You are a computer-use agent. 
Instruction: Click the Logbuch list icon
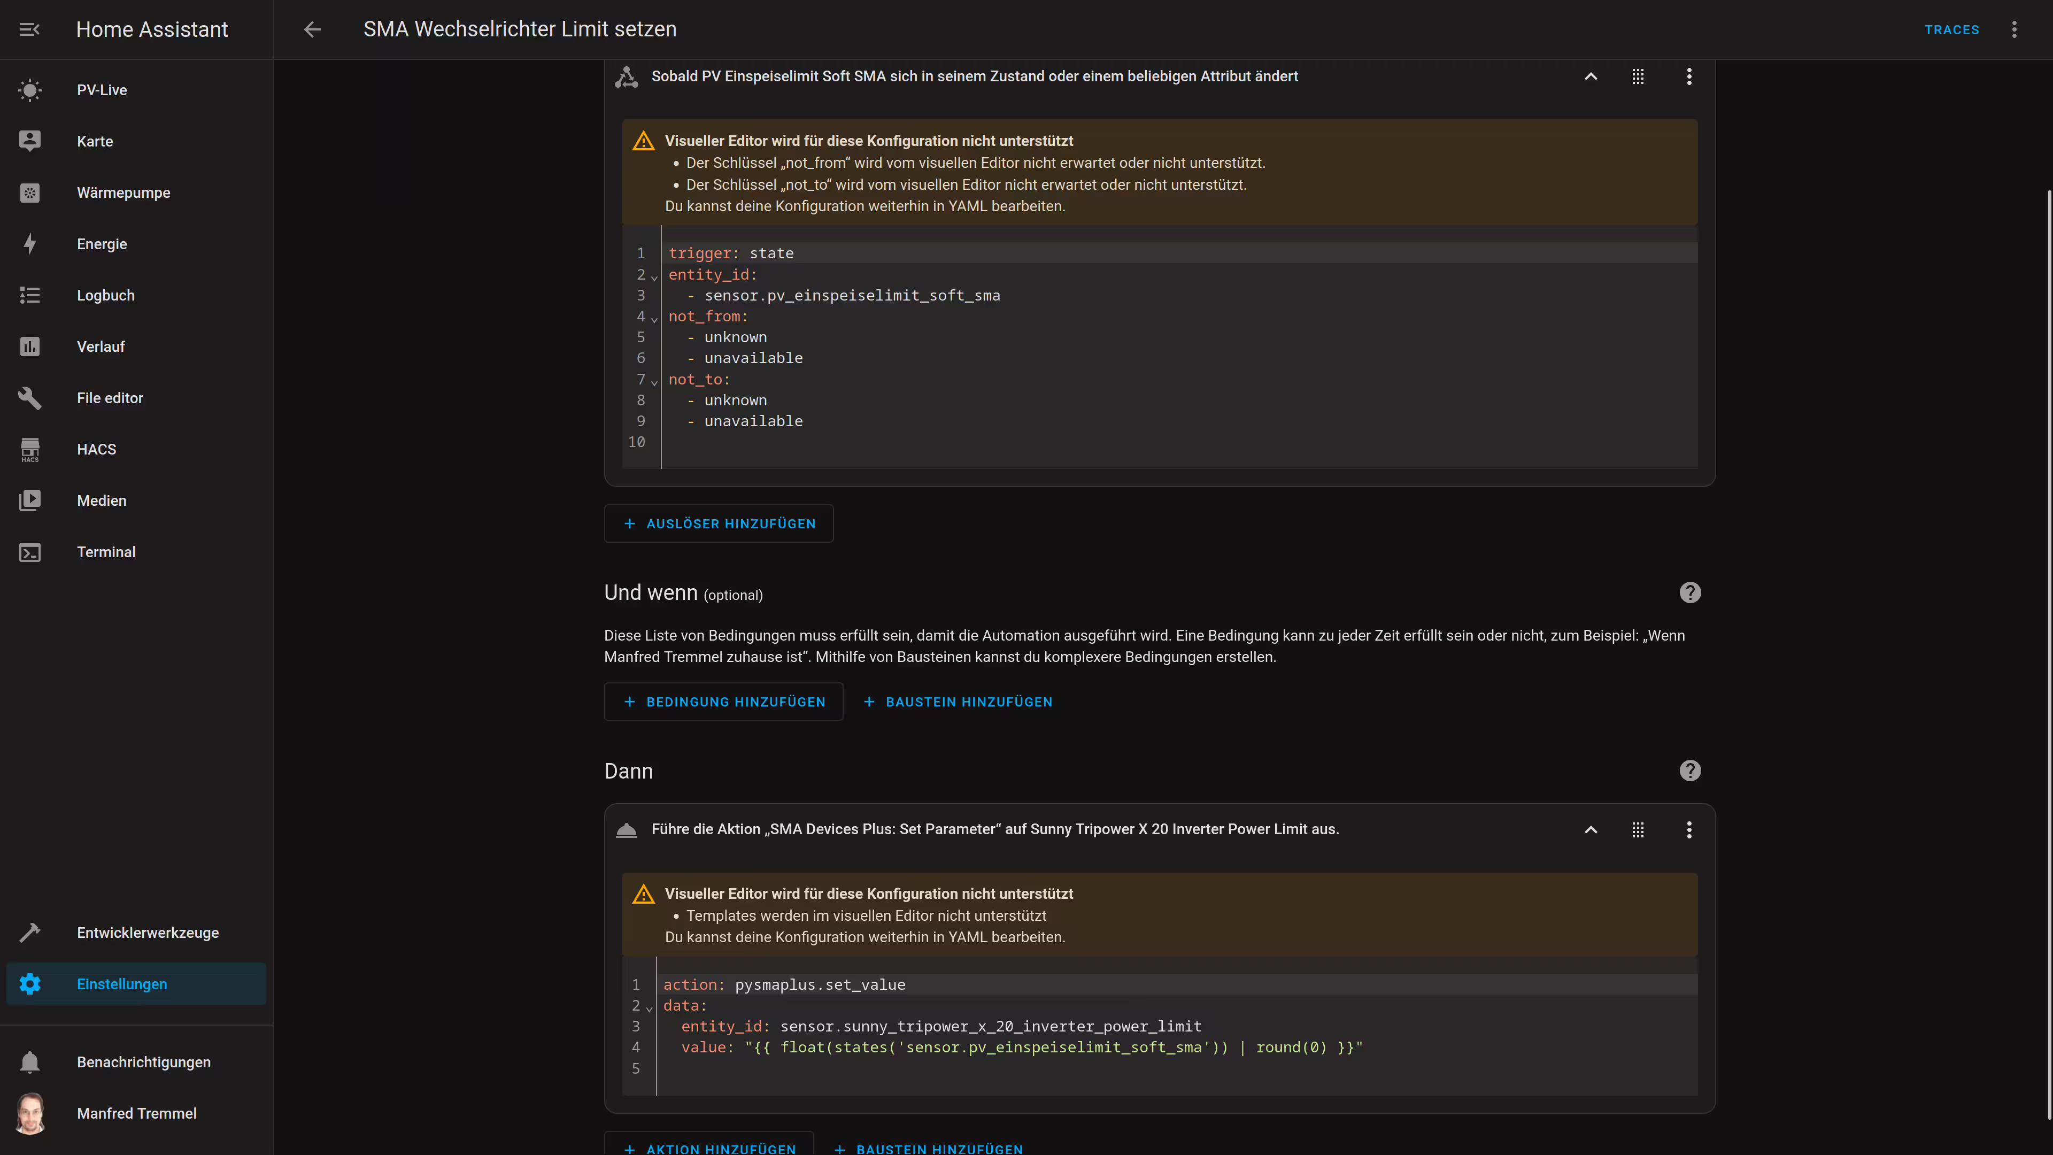[x=29, y=295]
